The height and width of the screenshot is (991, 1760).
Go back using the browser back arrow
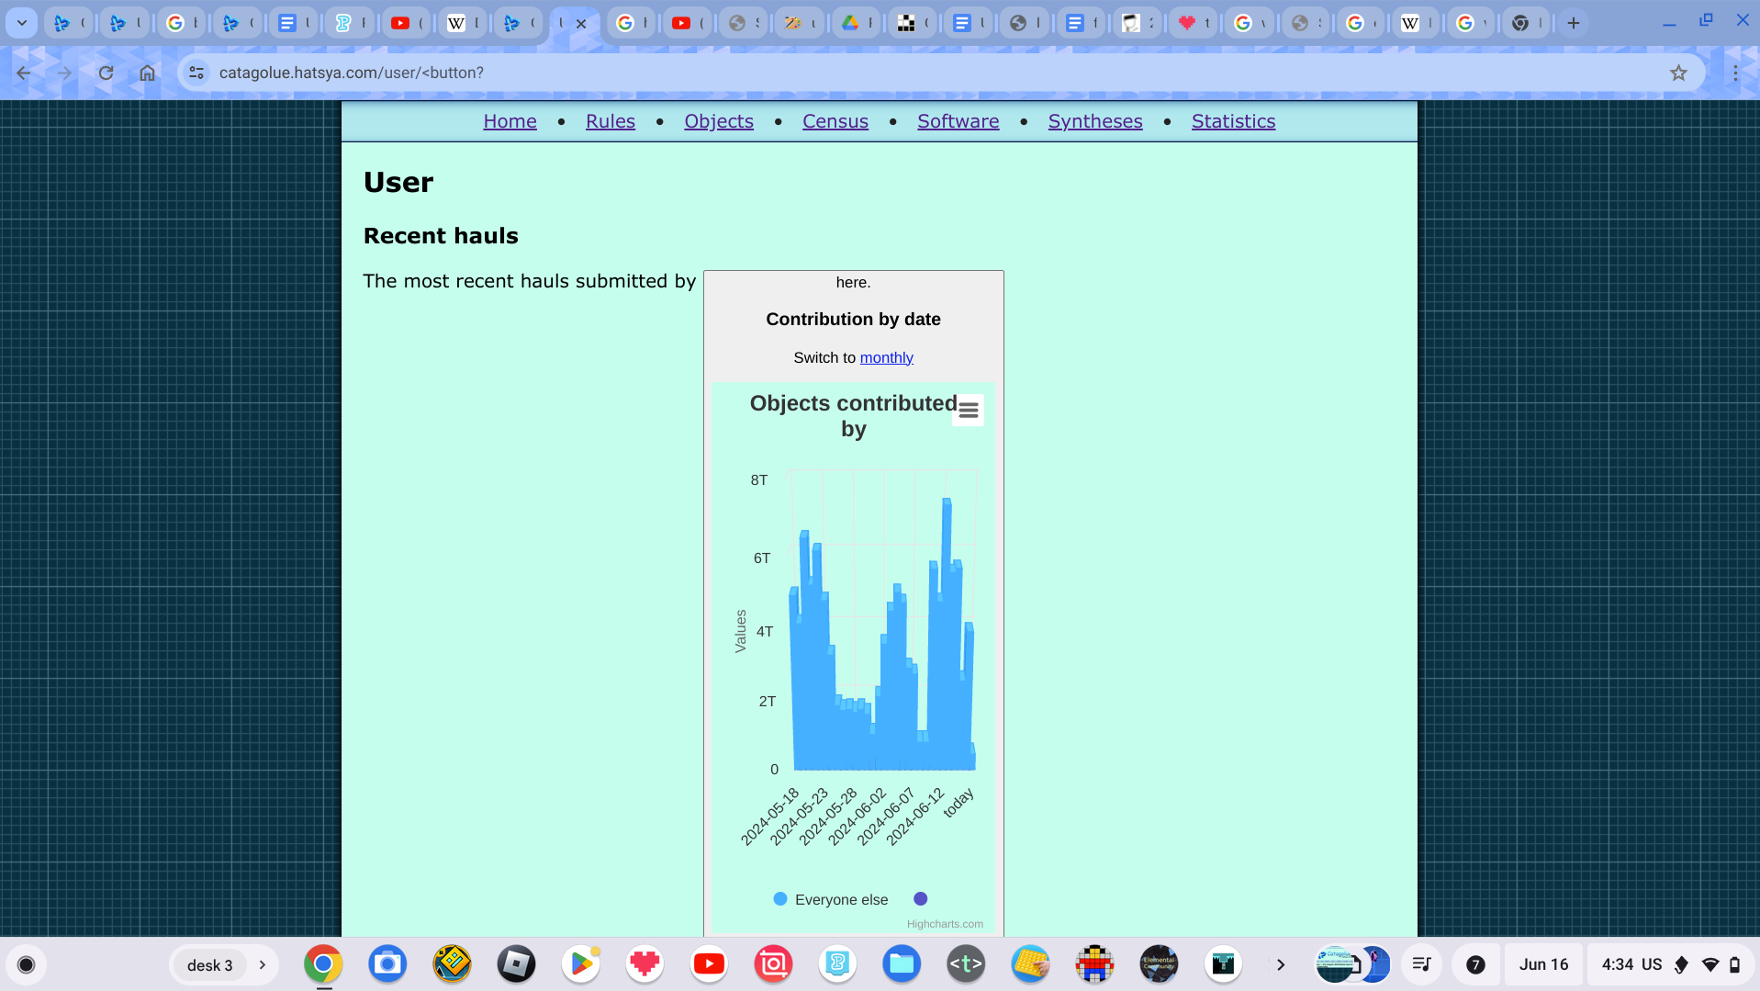pyautogui.click(x=24, y=73)
